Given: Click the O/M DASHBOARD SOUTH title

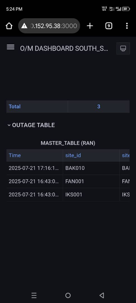Looking at the screenshot, I should [64, 49].
